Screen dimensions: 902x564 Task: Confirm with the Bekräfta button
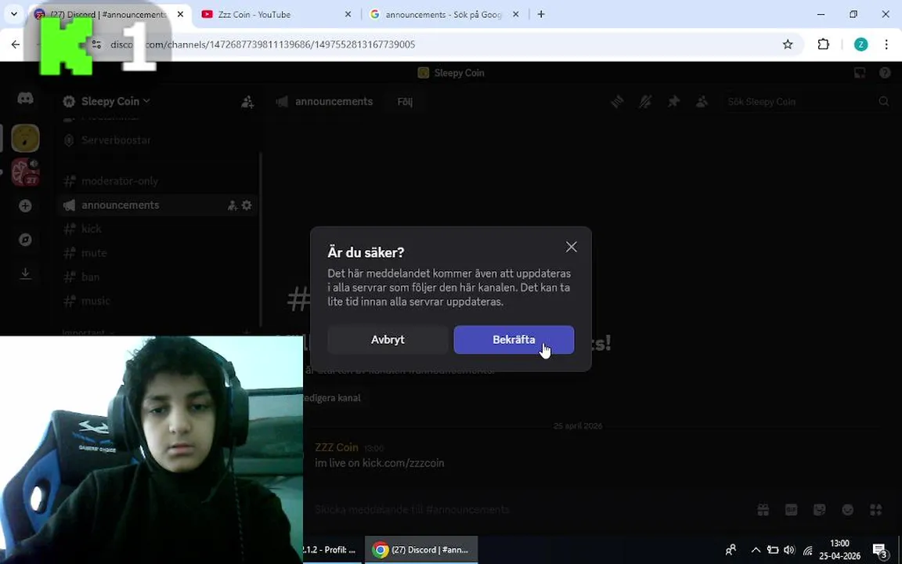tap(514, 339)
